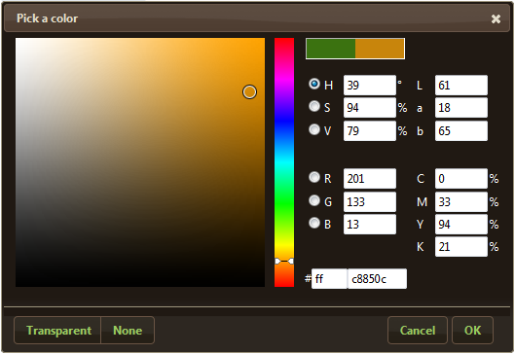515x354 pixels.
Task: Focus the a field showing 18
Action: 461,108
